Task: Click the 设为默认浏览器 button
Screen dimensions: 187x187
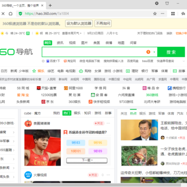Action: (79, 23)
